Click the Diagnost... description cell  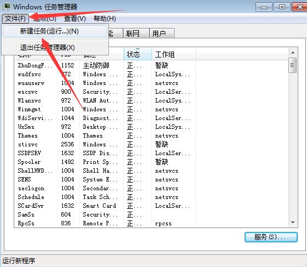pyautogui.click(x=100, y=118)
